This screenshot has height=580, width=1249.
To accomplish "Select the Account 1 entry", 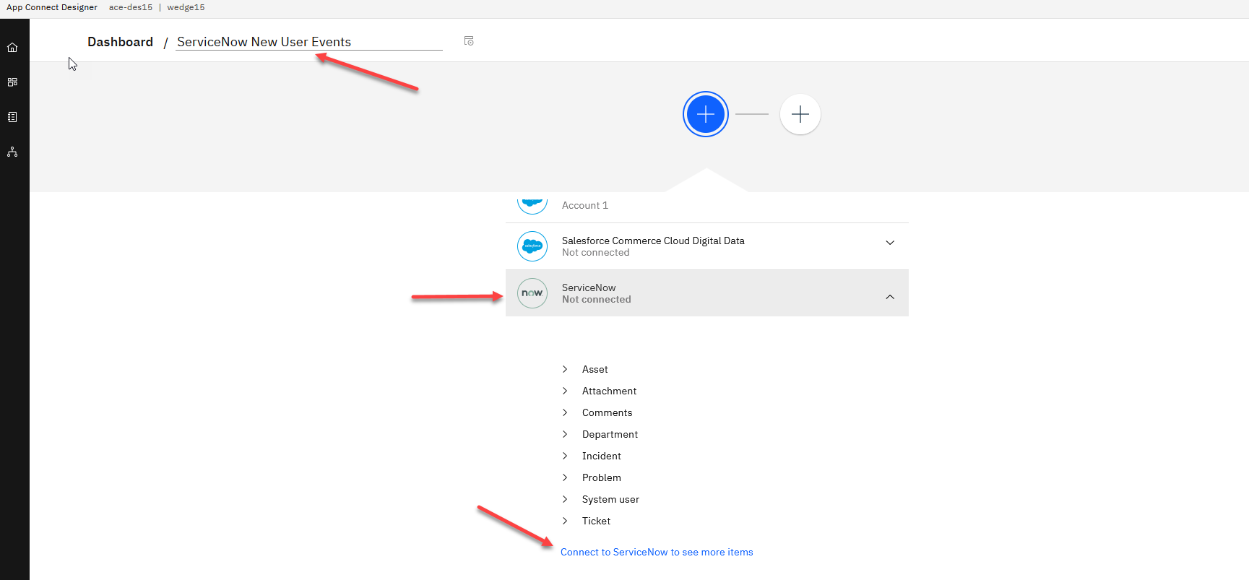I will pos(584,205).
